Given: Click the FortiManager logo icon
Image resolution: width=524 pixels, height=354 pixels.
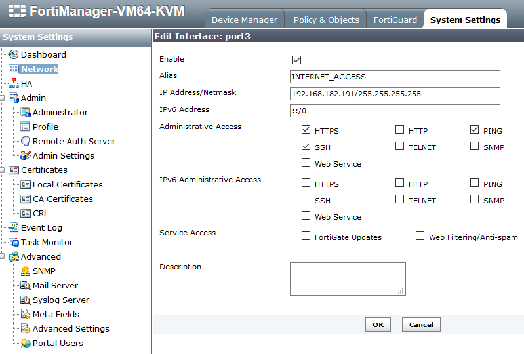Looking at the screenshot, I should coord(17,11).
